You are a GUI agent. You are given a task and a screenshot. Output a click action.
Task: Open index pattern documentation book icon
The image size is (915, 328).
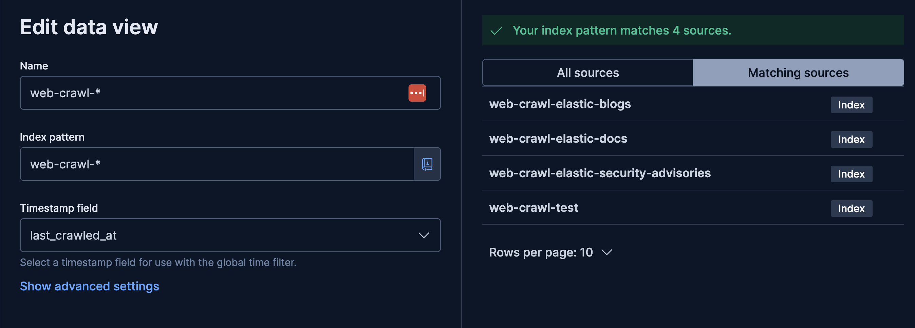[427, 164]
